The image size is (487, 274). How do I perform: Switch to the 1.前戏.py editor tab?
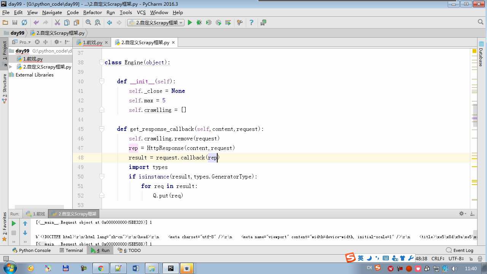[x=92, y=43]
